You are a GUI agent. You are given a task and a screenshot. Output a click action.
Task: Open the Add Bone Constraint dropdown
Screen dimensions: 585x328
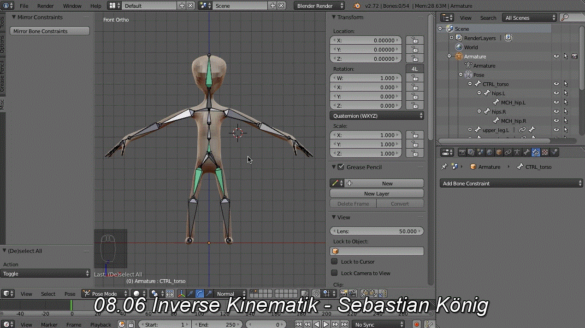511,183
